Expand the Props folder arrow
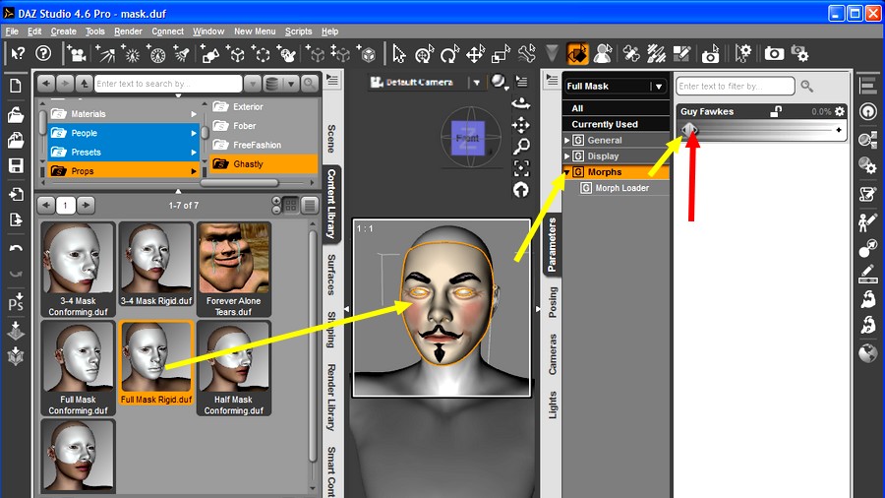885x498 pixels. pos(194,171)
